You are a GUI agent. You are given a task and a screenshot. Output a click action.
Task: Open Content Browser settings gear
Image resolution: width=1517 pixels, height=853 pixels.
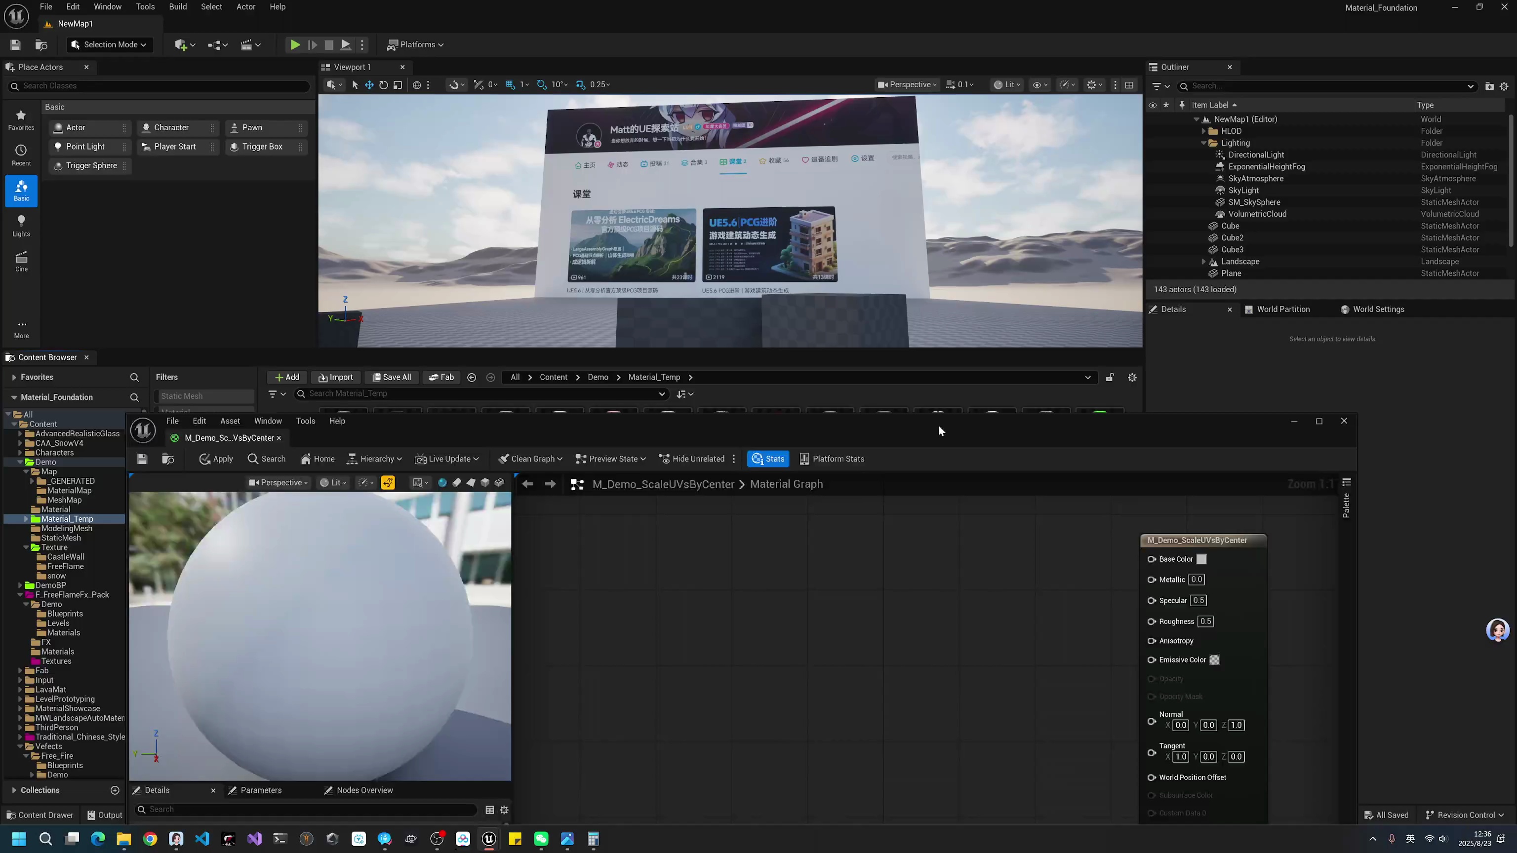(x=1132, y=377)
